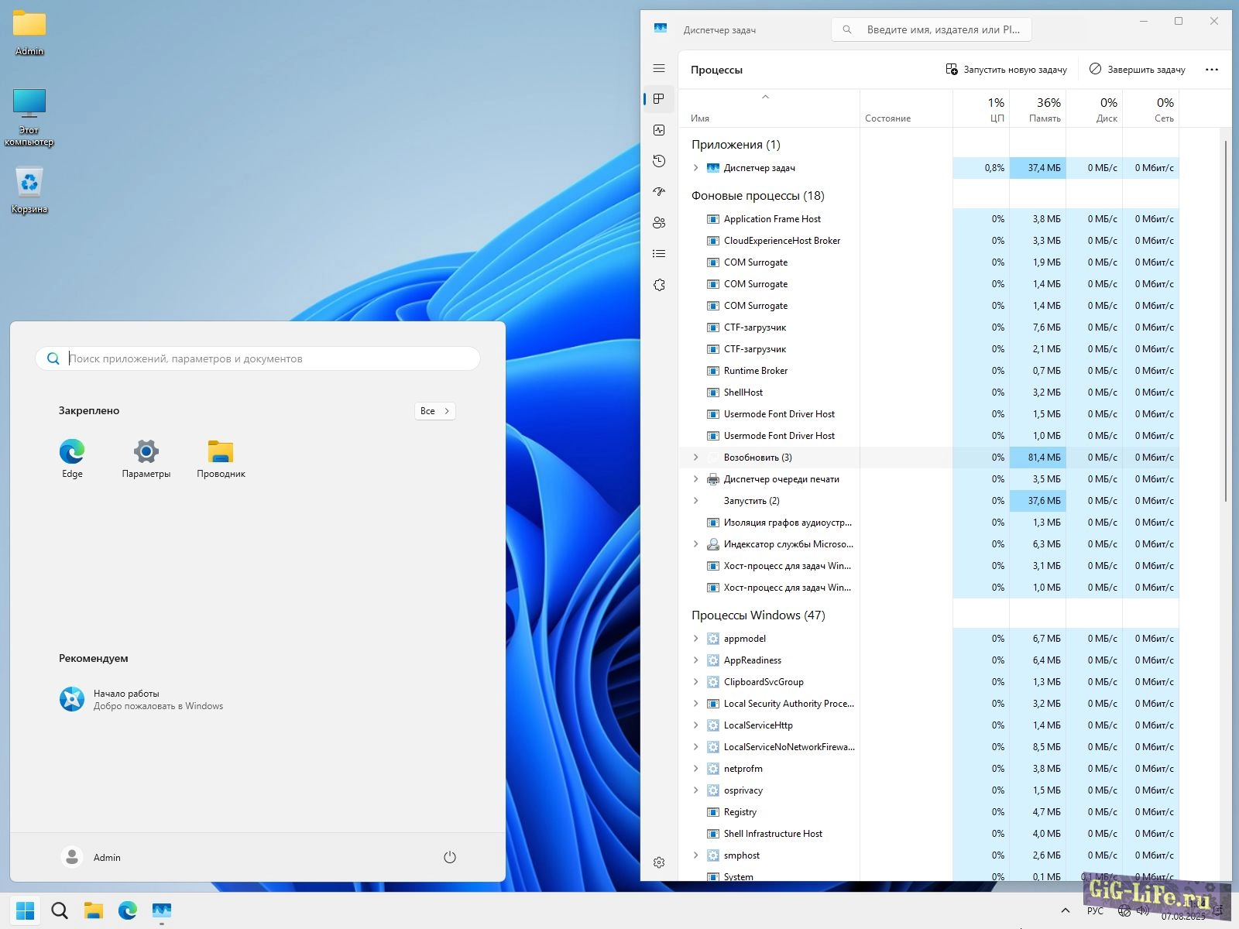
Task: Open Task Manager settings gear
Action: 659,862
